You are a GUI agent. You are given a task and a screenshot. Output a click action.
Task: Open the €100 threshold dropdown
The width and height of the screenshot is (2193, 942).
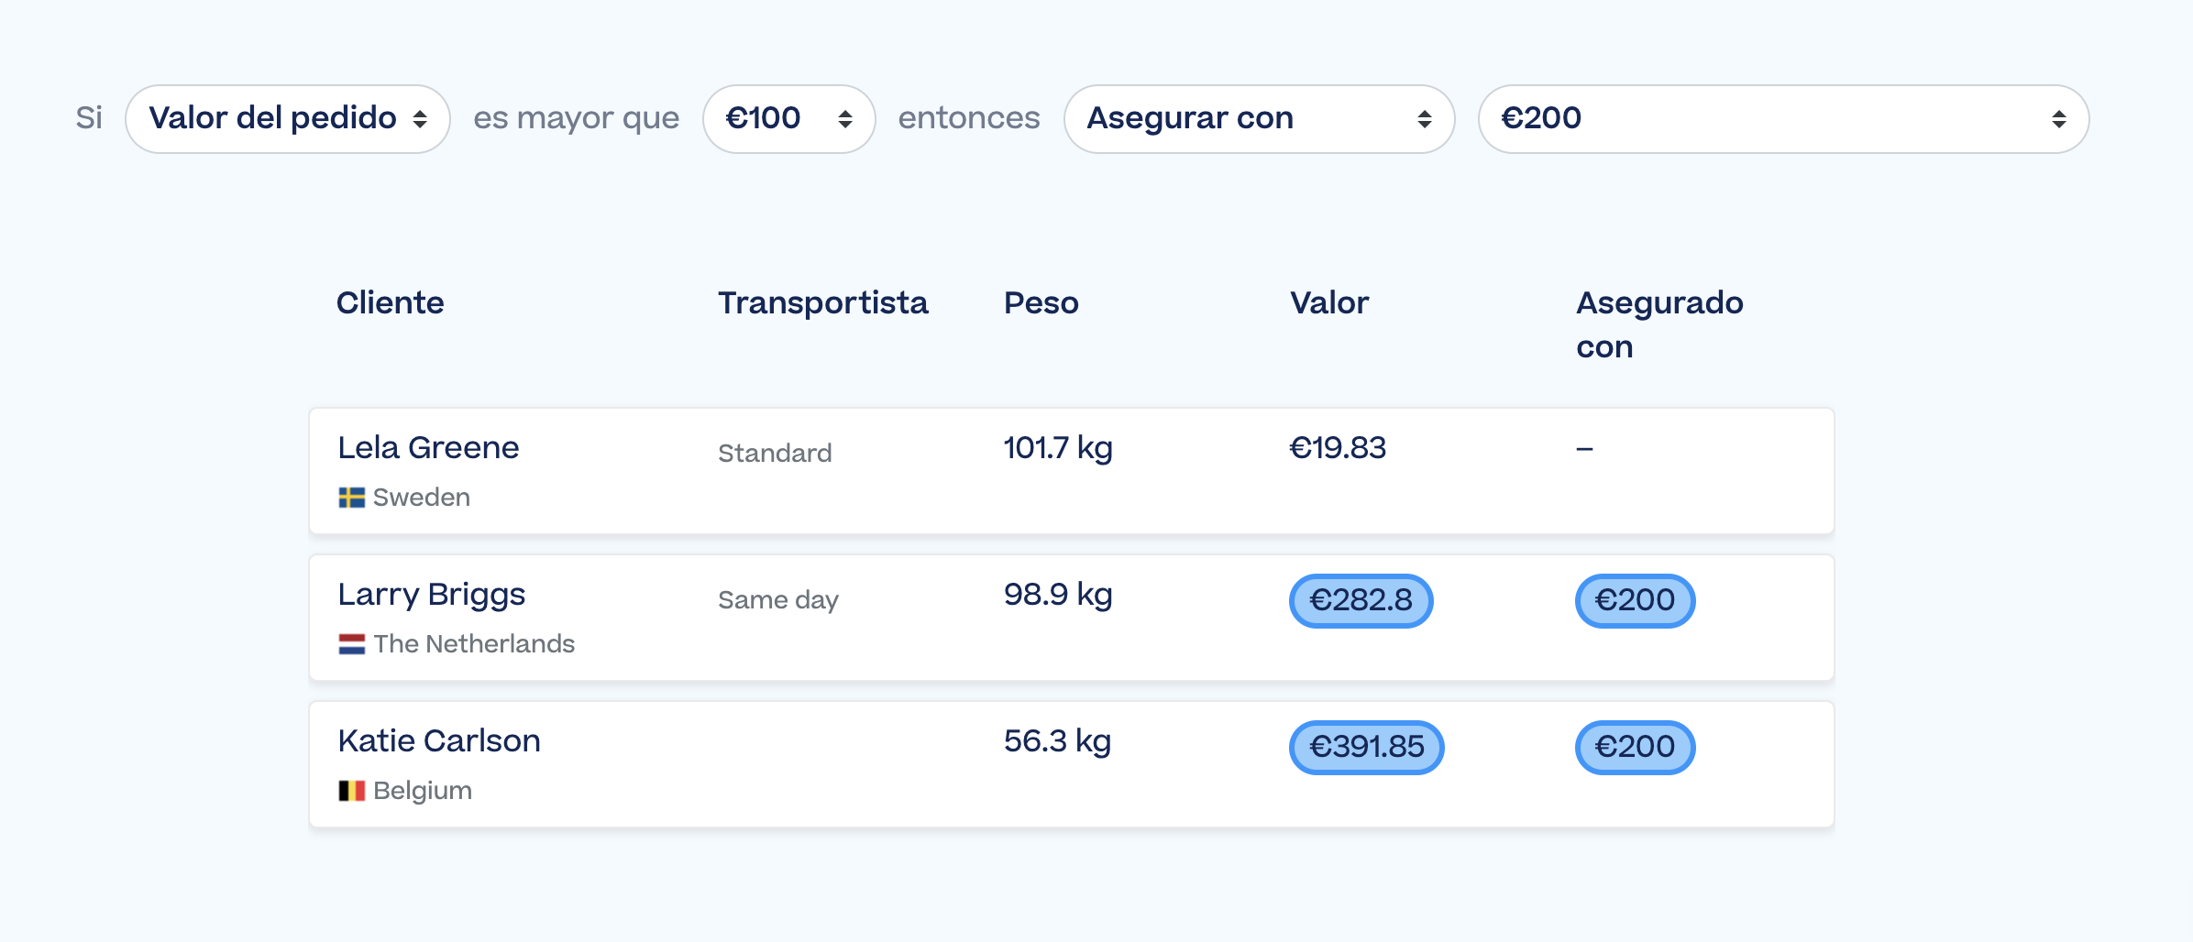click(788, 119)
